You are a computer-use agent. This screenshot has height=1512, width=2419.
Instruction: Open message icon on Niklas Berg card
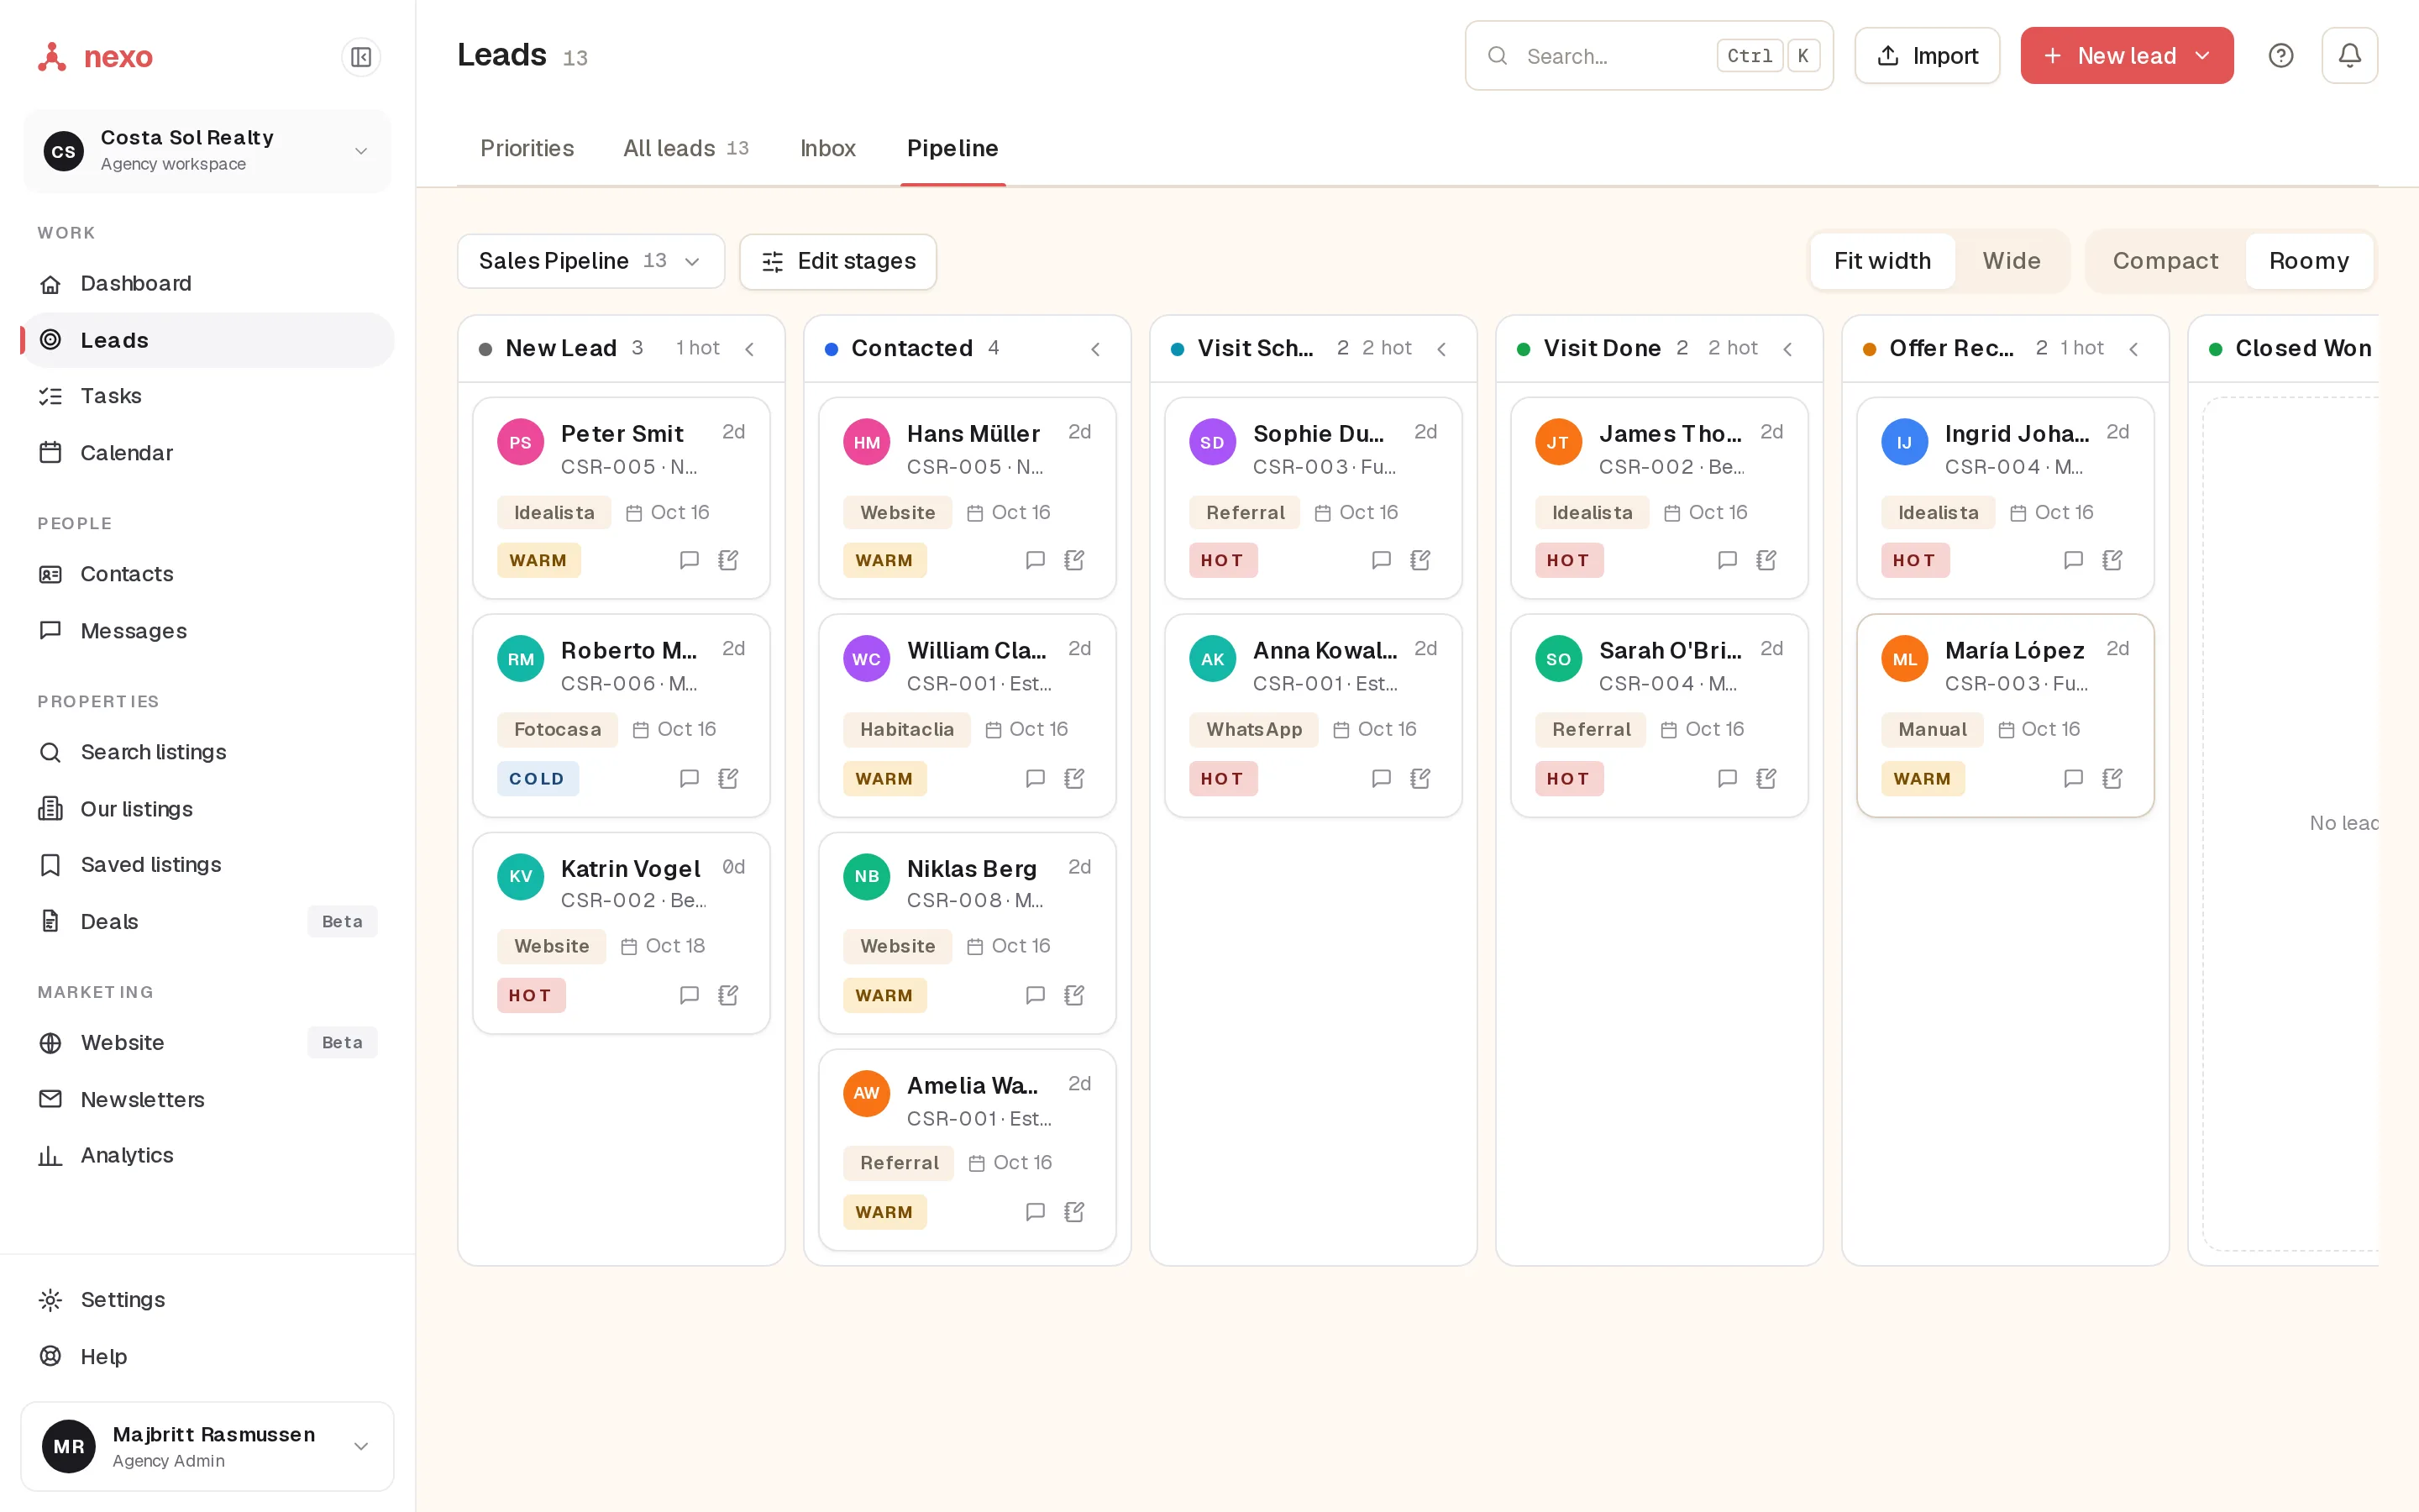pos(1035,995)
